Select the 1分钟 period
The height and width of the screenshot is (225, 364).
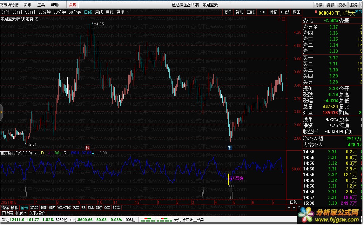pos(17,12)
